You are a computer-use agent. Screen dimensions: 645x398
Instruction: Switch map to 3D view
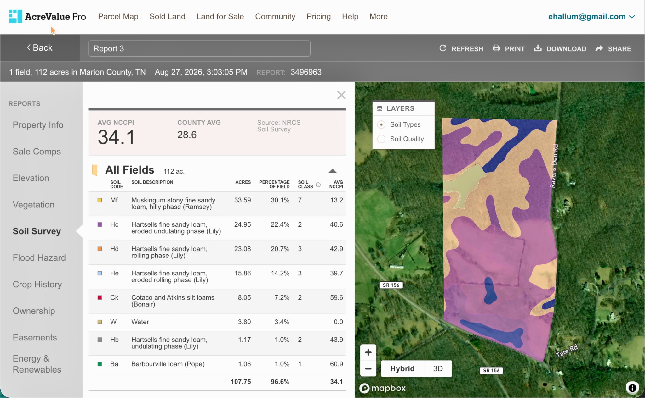438,368
